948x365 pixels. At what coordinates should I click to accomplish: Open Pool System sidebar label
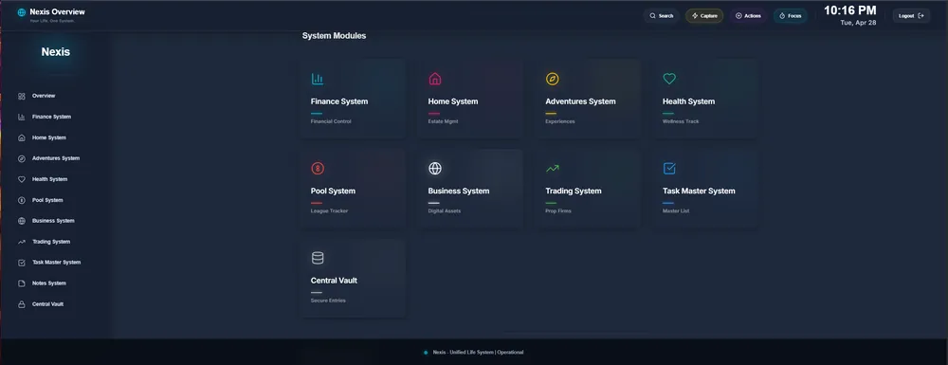click(47, 200)
